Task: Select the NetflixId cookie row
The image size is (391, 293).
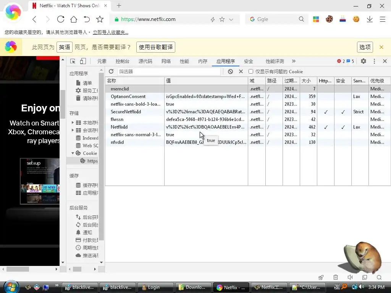Action: (x=248, y=127)
